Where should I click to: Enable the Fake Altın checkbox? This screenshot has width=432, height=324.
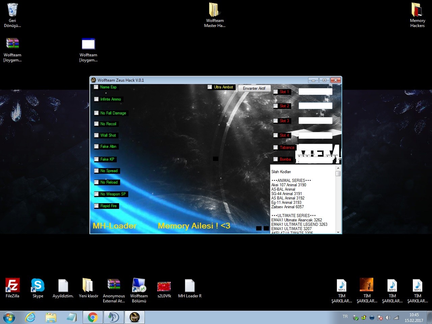click(97, 146)
